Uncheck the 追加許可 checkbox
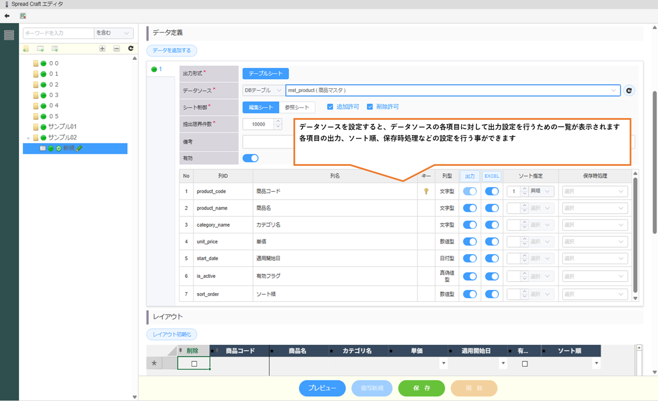The height and width of the screenshot is (401, 658). click(330, 107)
